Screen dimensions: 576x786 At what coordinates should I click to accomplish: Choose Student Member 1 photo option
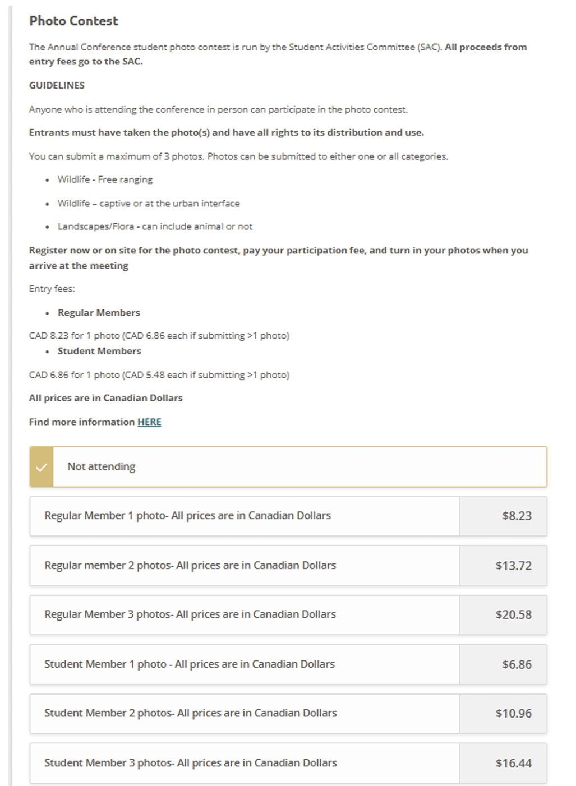click(x=189, y=664)
